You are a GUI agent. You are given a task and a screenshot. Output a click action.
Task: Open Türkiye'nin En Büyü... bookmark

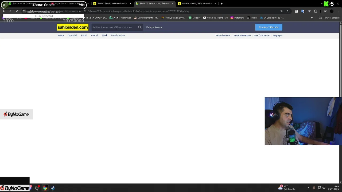point(173,18)
